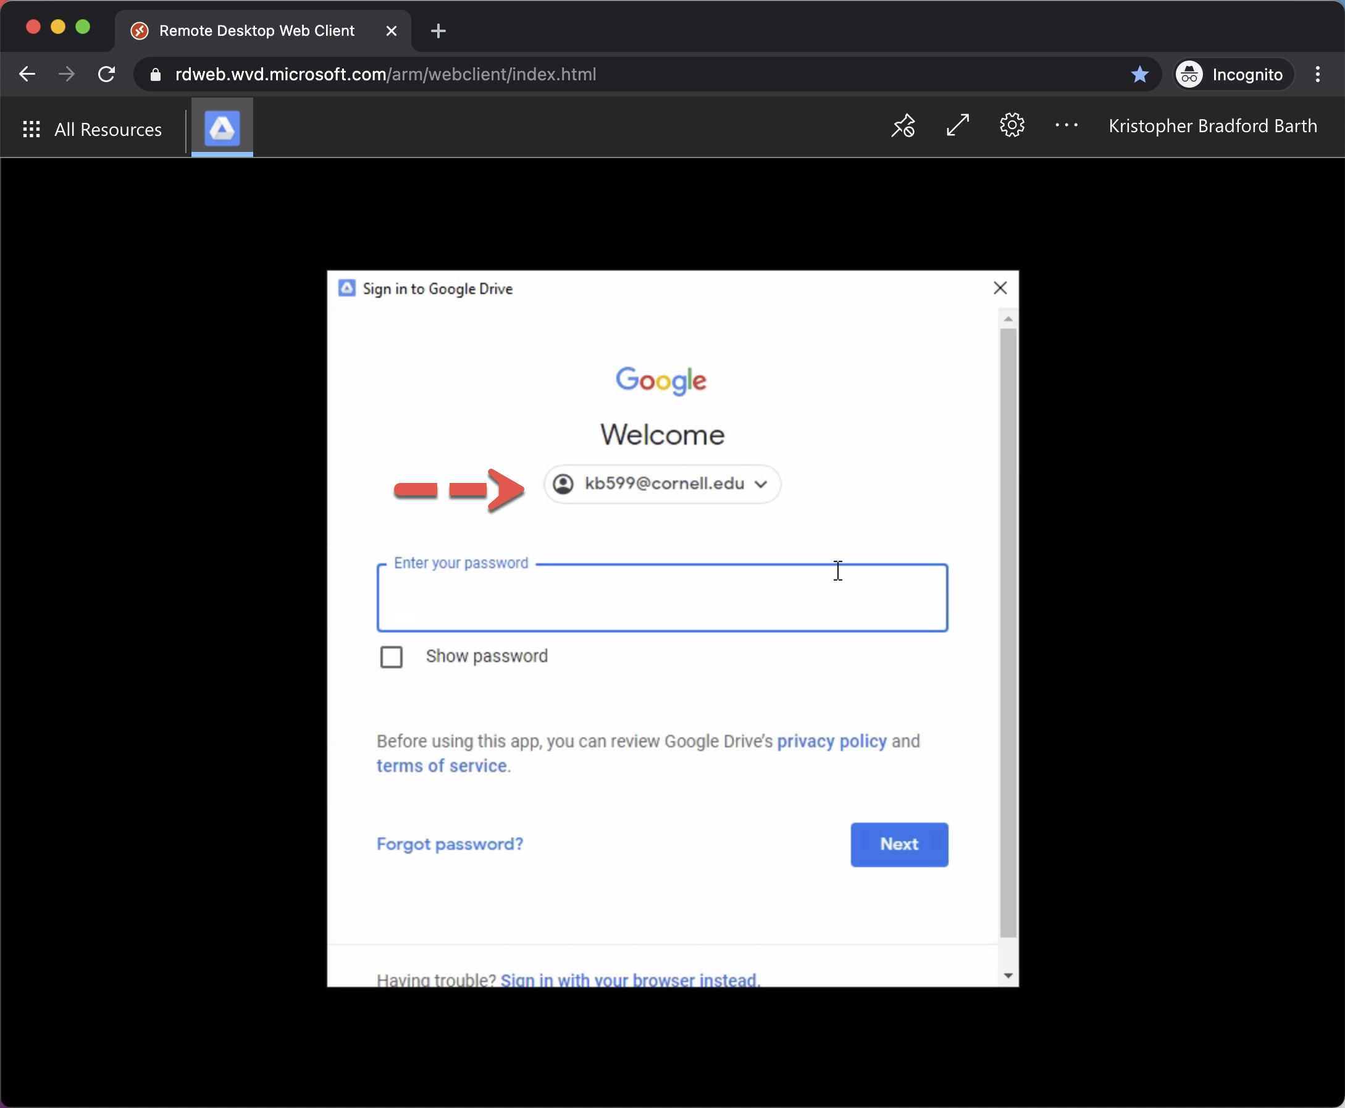
Task: Click the Google Drive icon in dialog title
Action: point(346,288)
